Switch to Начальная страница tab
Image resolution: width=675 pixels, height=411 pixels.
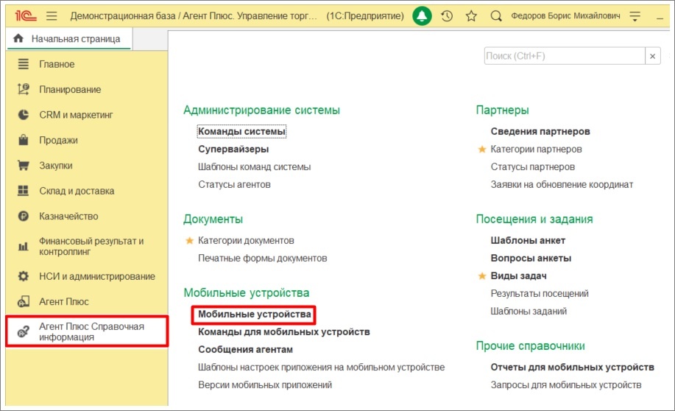(70, 39)
